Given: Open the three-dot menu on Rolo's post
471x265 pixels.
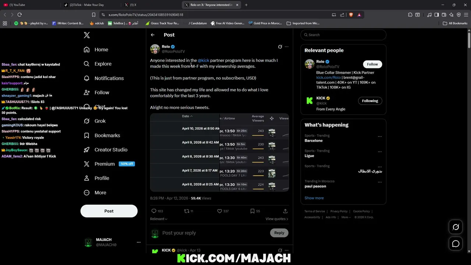Looking at the screenshot, I should tap(287, 47).
